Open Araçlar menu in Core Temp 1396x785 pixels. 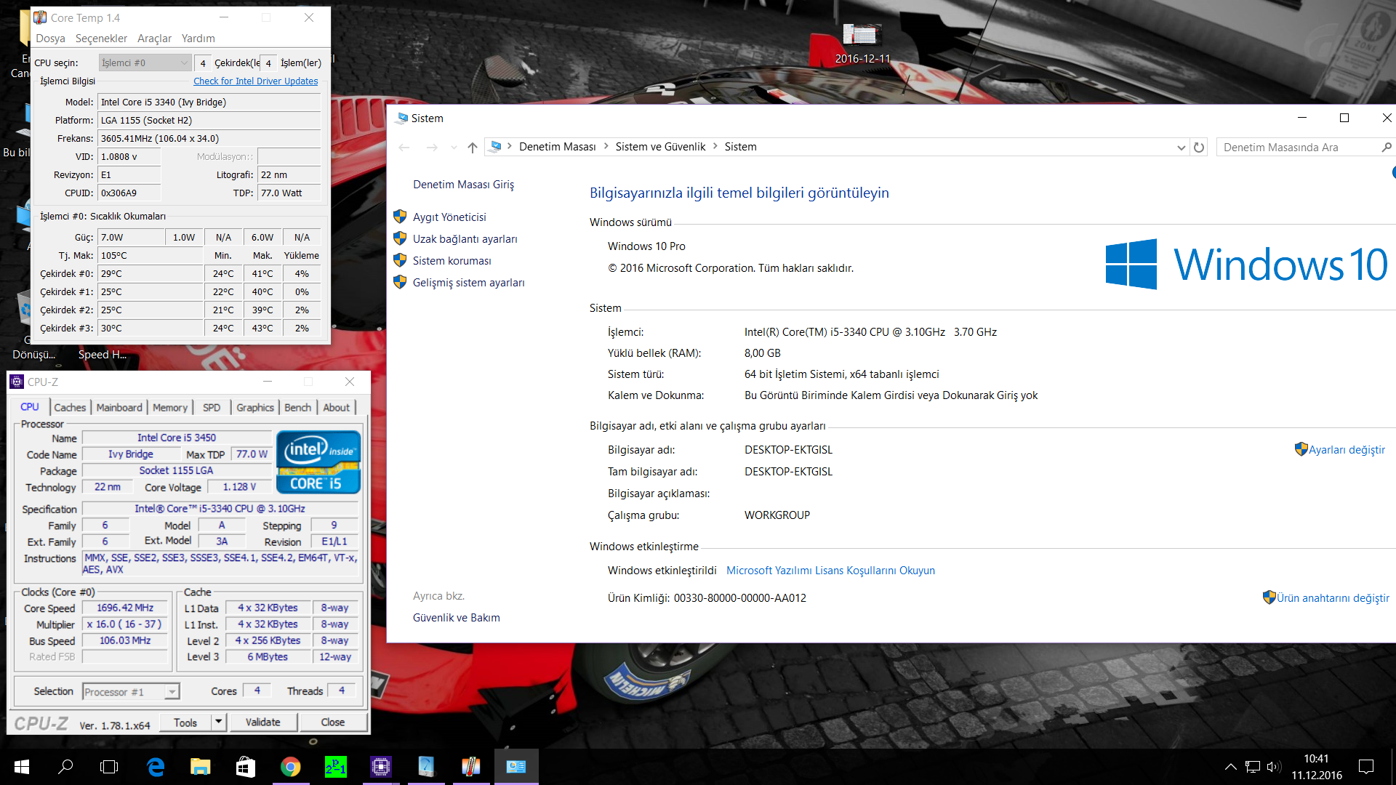[155, 39]
